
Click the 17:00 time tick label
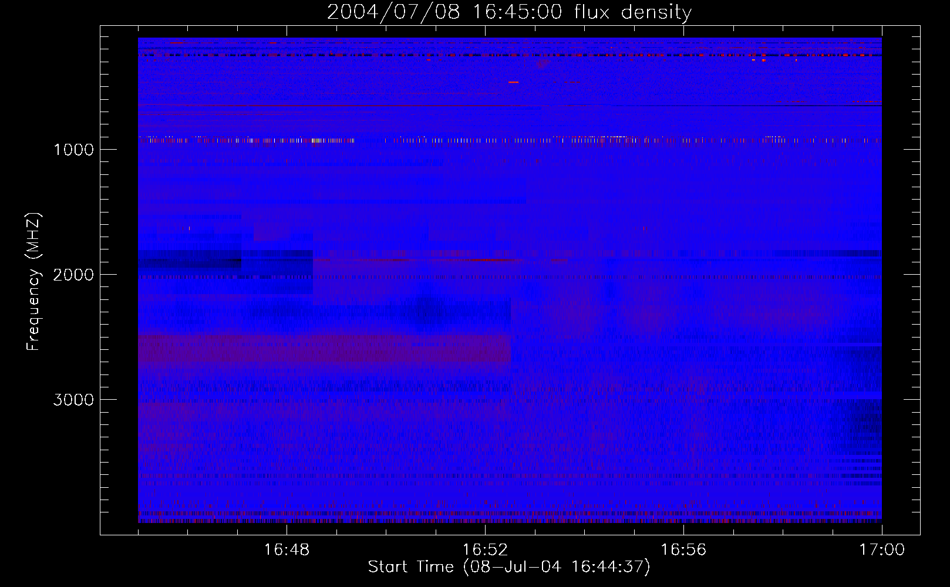point(882,550)
